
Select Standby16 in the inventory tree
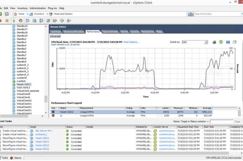[22, 26]
